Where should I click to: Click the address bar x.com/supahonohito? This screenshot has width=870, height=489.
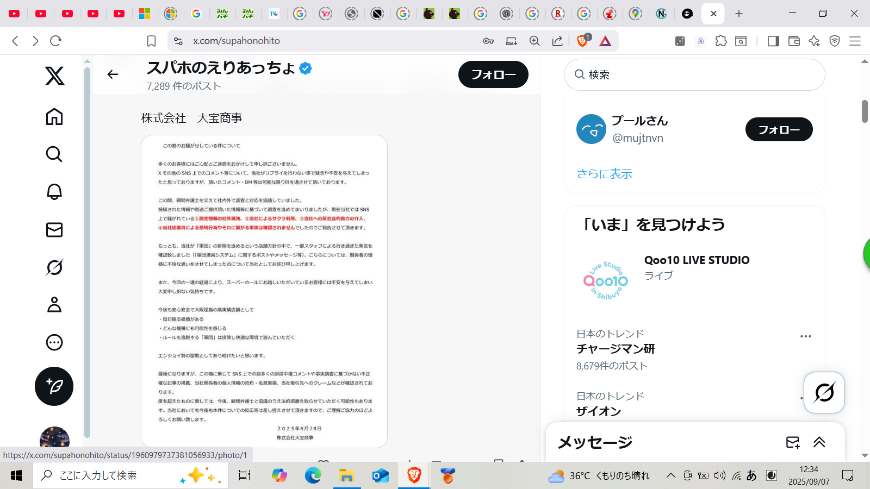pos(237,41)
